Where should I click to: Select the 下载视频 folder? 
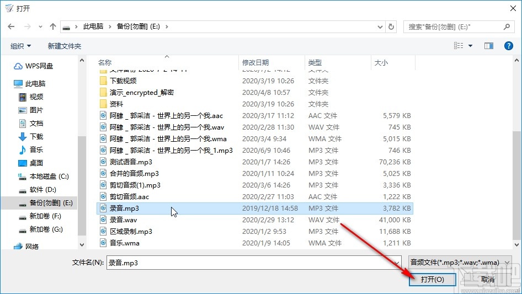[x=123, y=81]
